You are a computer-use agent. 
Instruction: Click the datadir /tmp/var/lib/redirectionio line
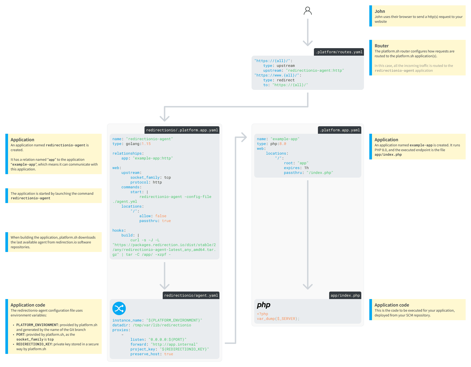click(152, 325)
